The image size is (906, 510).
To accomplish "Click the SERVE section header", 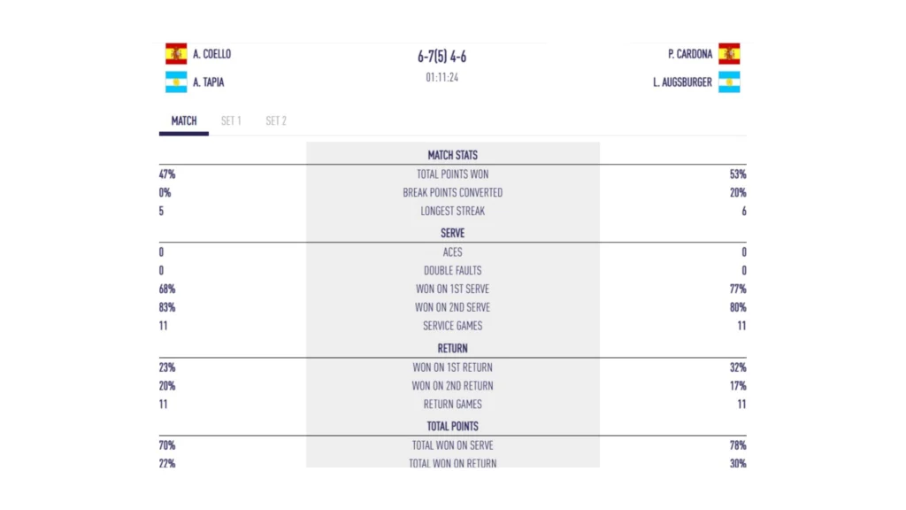I will (452, 233).
